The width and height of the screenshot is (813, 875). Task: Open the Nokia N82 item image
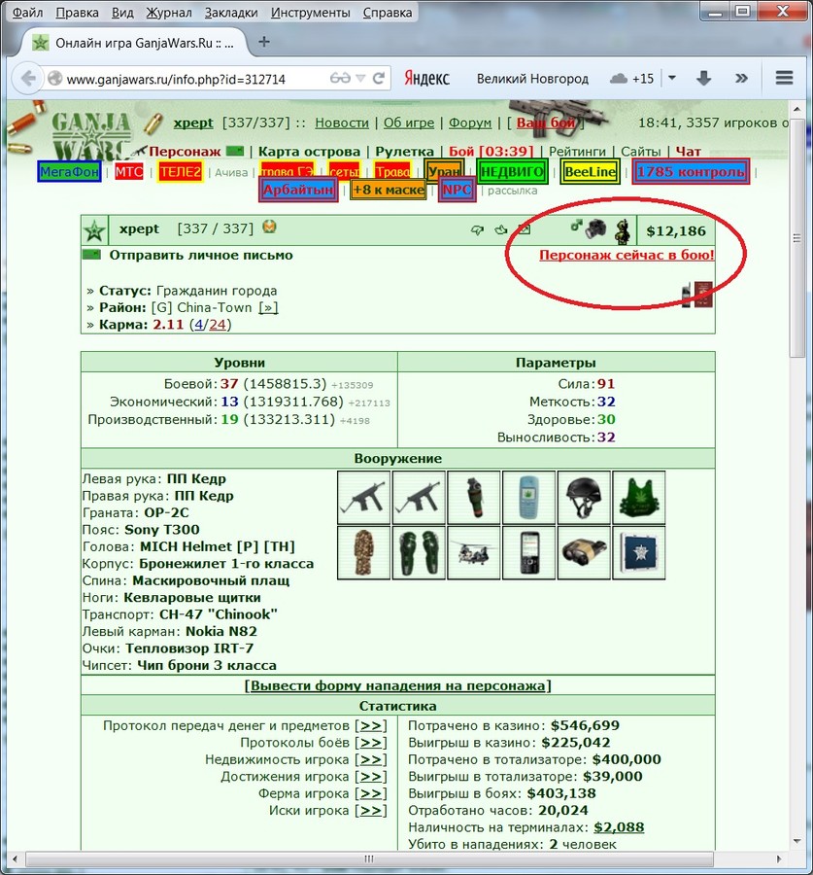(528, 552)
